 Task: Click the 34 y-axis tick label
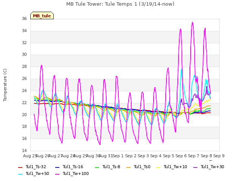tap(24, 31)
